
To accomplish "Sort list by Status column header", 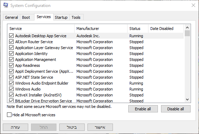I will (x=138, y=29).
